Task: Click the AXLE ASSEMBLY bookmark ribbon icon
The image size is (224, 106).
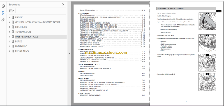Action: click(13, 37)
